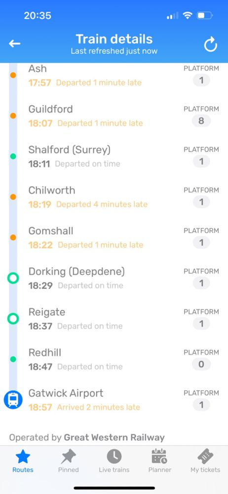Select the Dorking (Deepdene) green ring marker
The image size is (228, 494).
pyautogui.click(x=13, y=278)
